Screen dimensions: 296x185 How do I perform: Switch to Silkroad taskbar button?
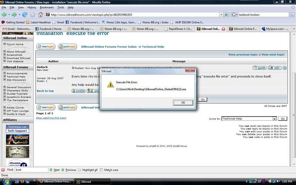92,182
